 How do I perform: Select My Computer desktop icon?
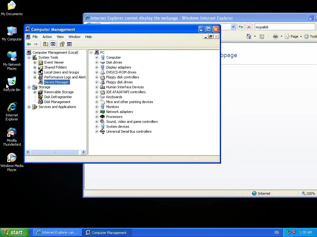click(x=12, y=33)
